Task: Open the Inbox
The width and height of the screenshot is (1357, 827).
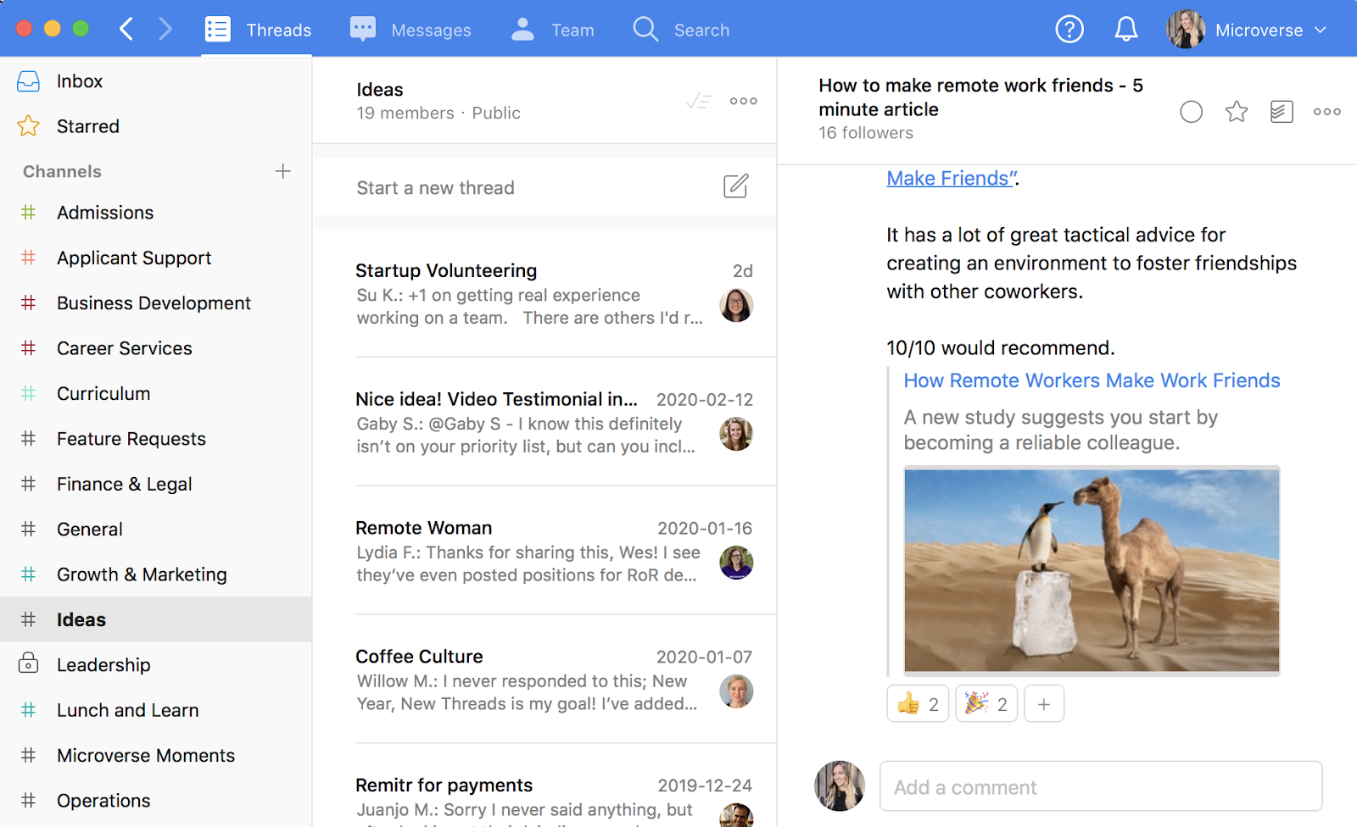Action: click(x=156, y=81)
